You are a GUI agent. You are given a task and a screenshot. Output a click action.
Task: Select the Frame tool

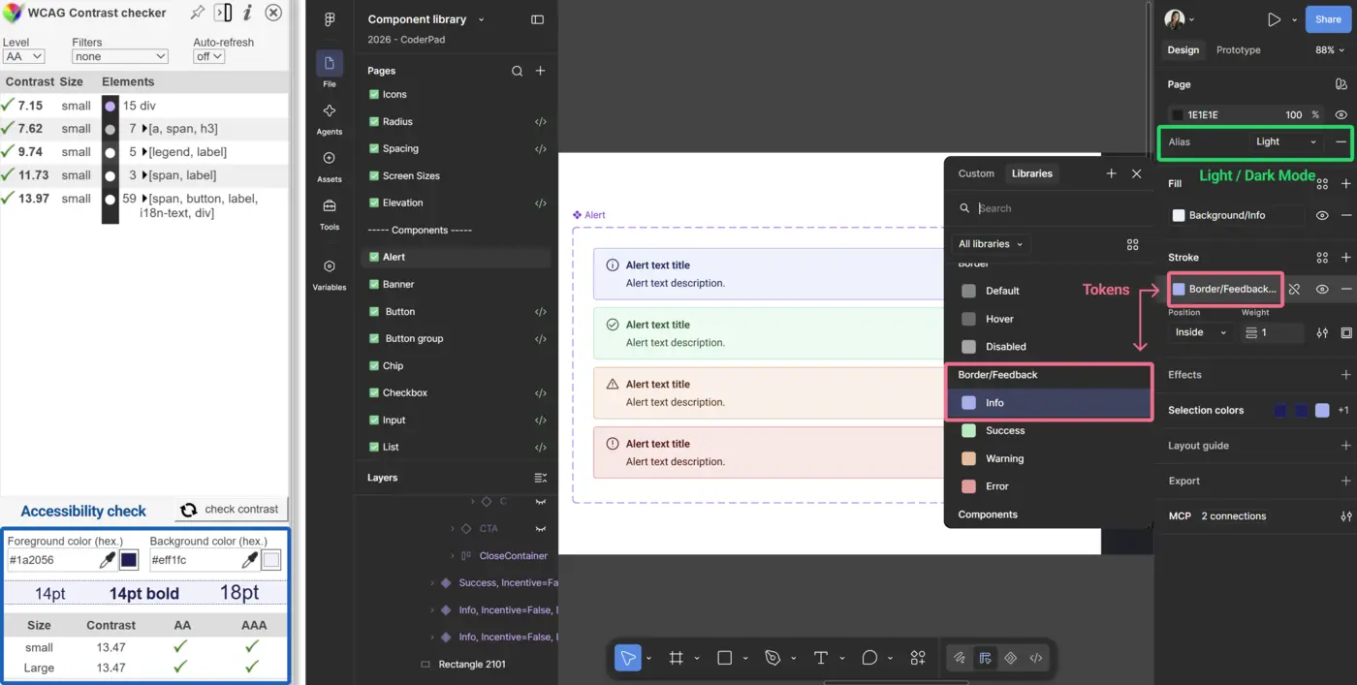pos(677,658)
